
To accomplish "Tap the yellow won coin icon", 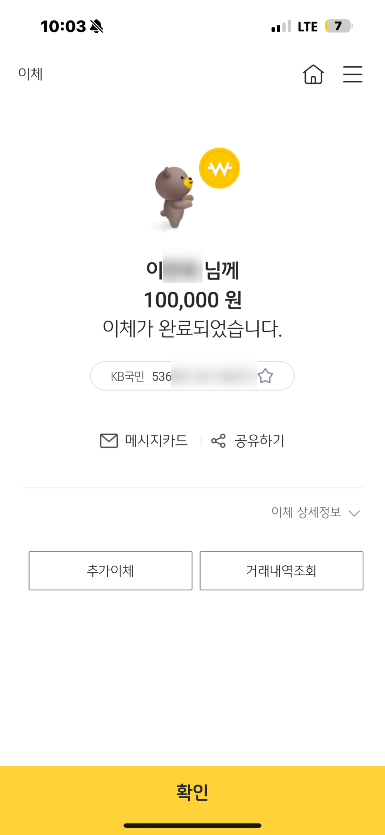I will click(x=219, y=168).
